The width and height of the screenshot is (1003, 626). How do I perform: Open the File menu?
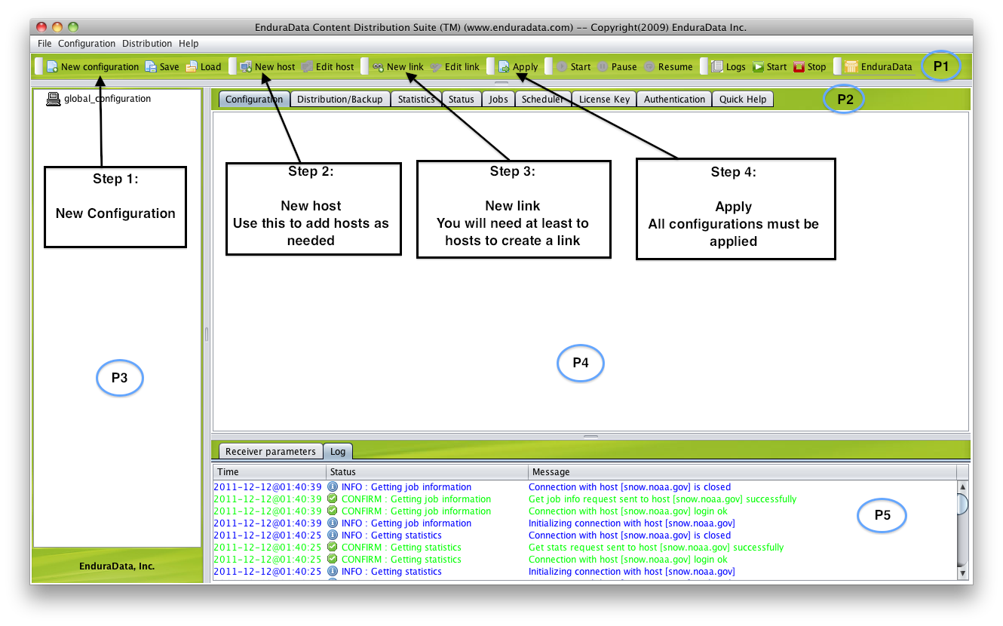44,44
